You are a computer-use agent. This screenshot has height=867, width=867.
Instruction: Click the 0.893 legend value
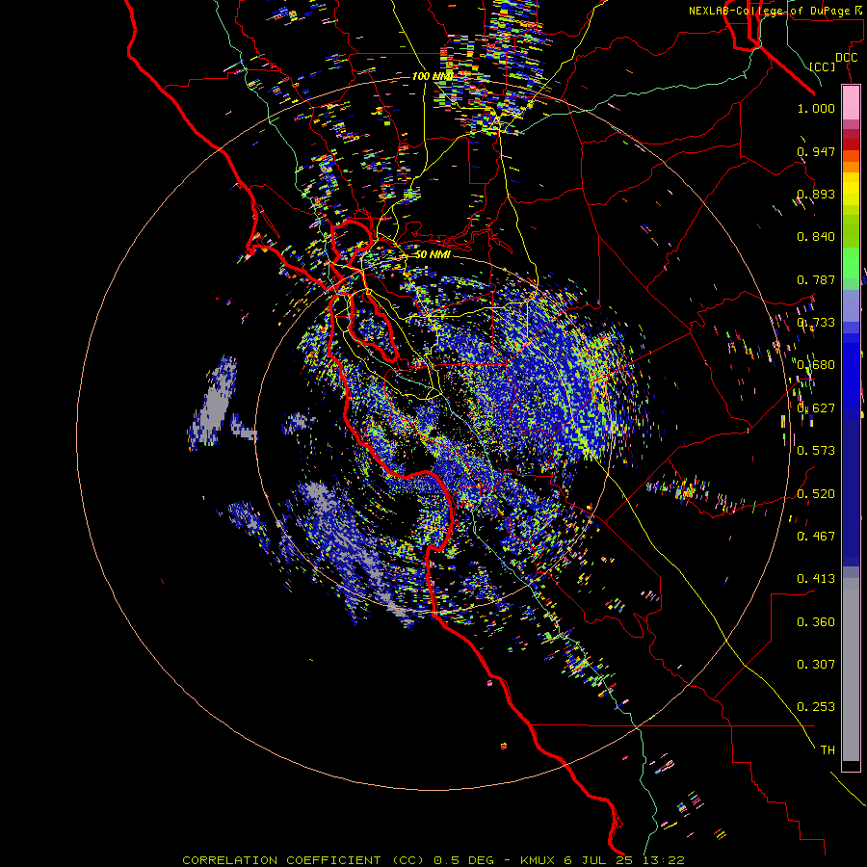click(816, 194)
